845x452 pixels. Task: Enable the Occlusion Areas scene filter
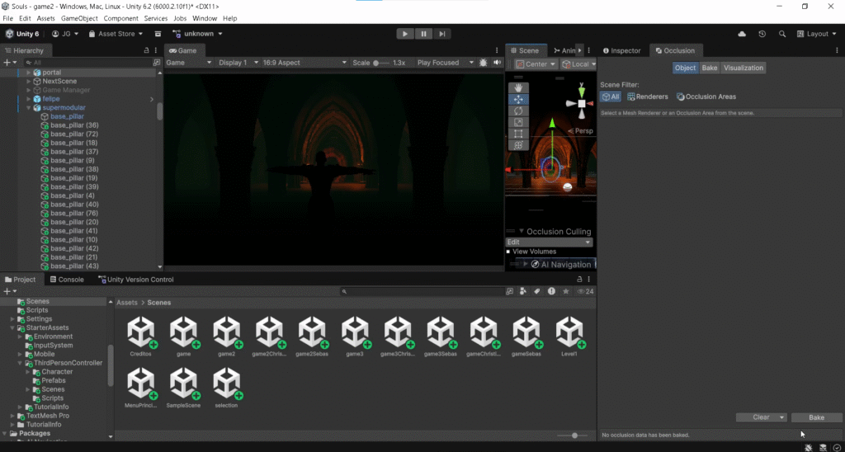click(706, 97)
